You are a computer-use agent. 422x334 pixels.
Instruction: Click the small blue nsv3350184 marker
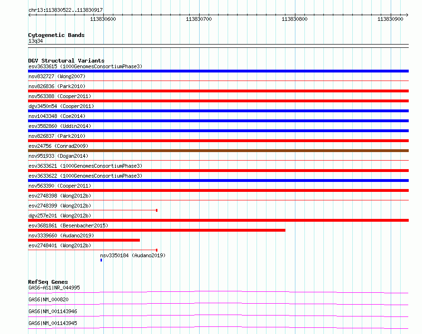101,260
